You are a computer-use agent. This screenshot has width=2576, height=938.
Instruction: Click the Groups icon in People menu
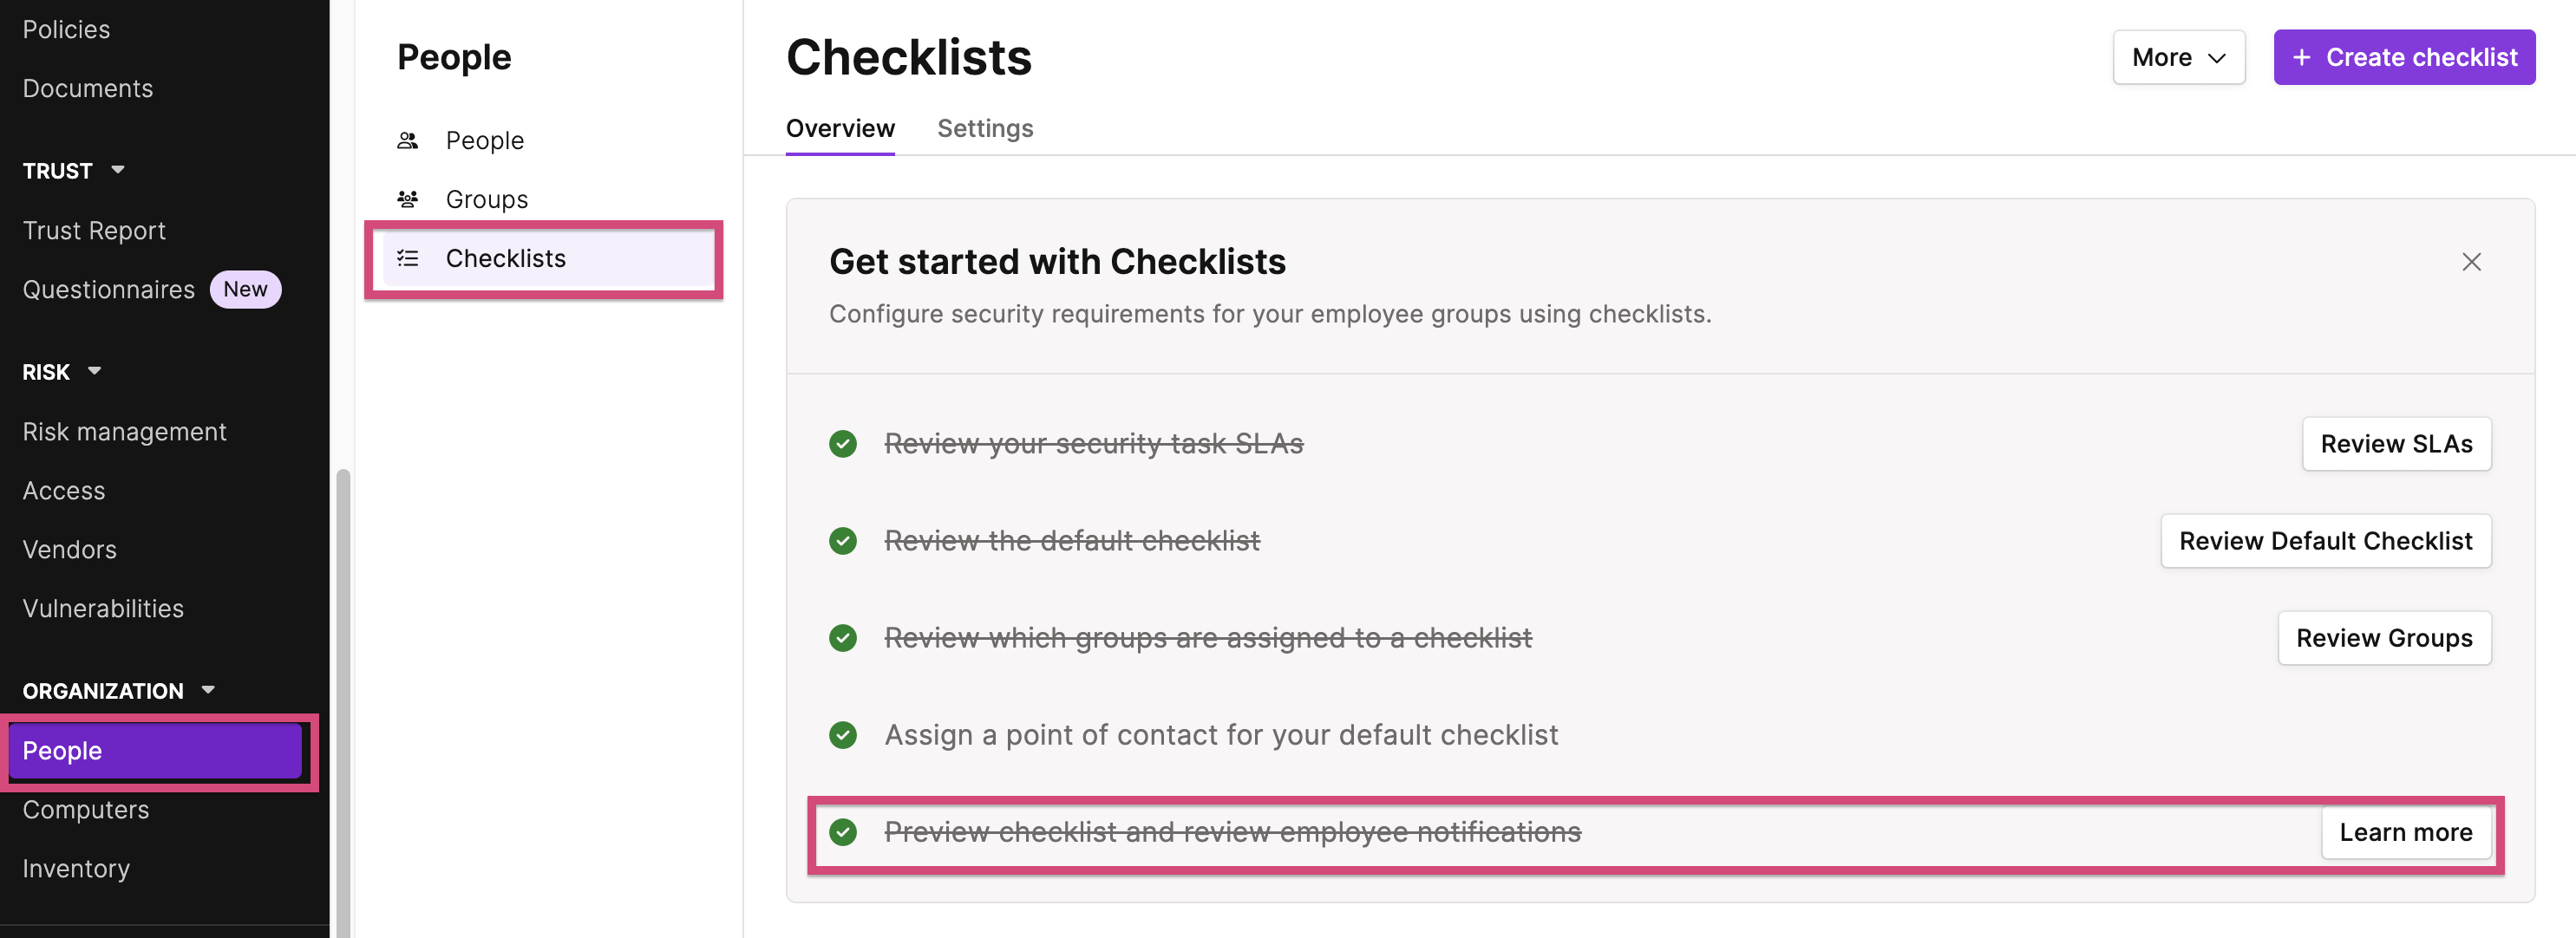coord(407,199)
